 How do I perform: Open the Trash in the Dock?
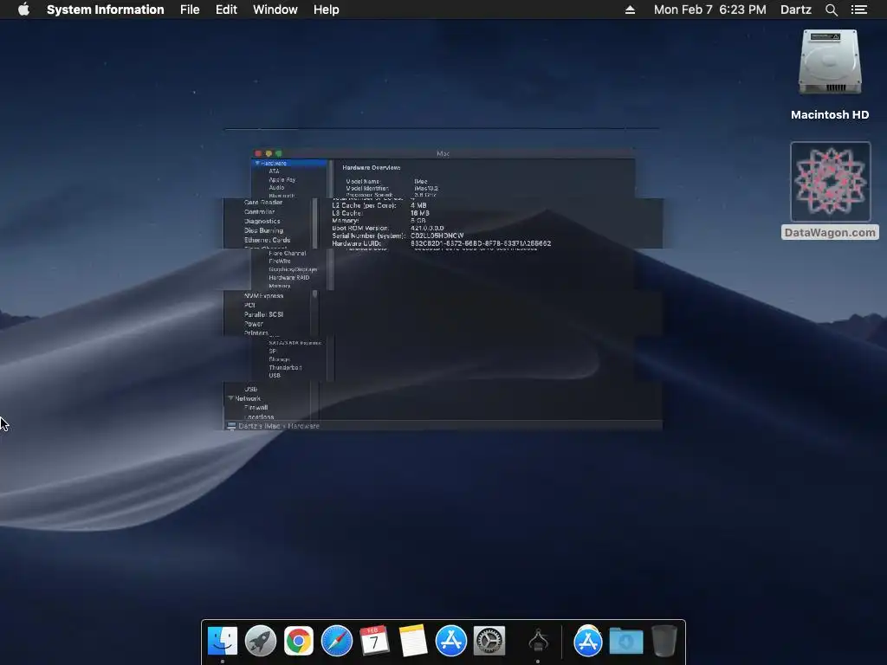click(x=664, y=642)
